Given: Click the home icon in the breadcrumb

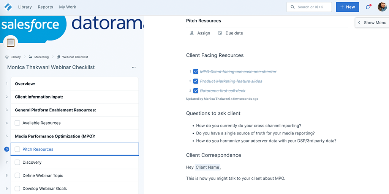Looking at the screenshot, I should coord(7,57).
